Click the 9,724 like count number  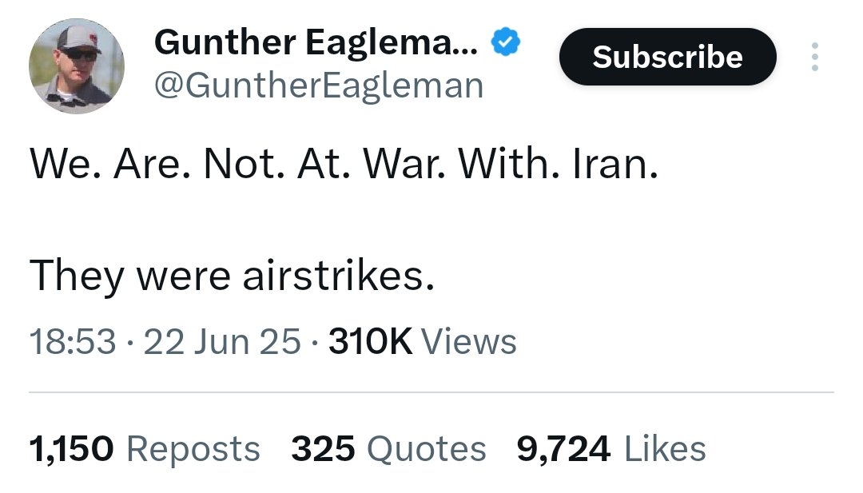point(563,449)
